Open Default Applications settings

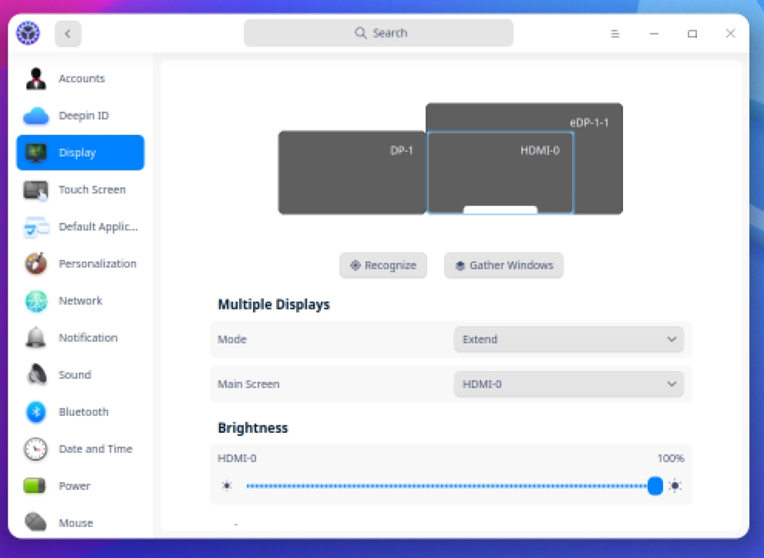pyautogui.click(x=80, y=227)
